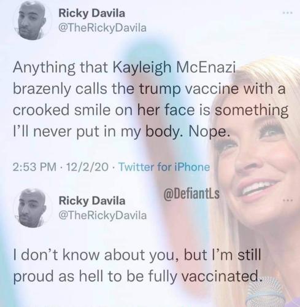
Task: Click the Twitter for iPhone source link
Action: [164, 167]
